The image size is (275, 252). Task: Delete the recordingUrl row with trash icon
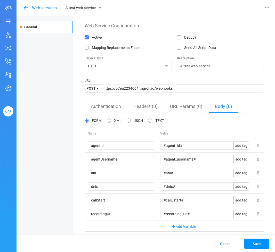tap(258, 214)
